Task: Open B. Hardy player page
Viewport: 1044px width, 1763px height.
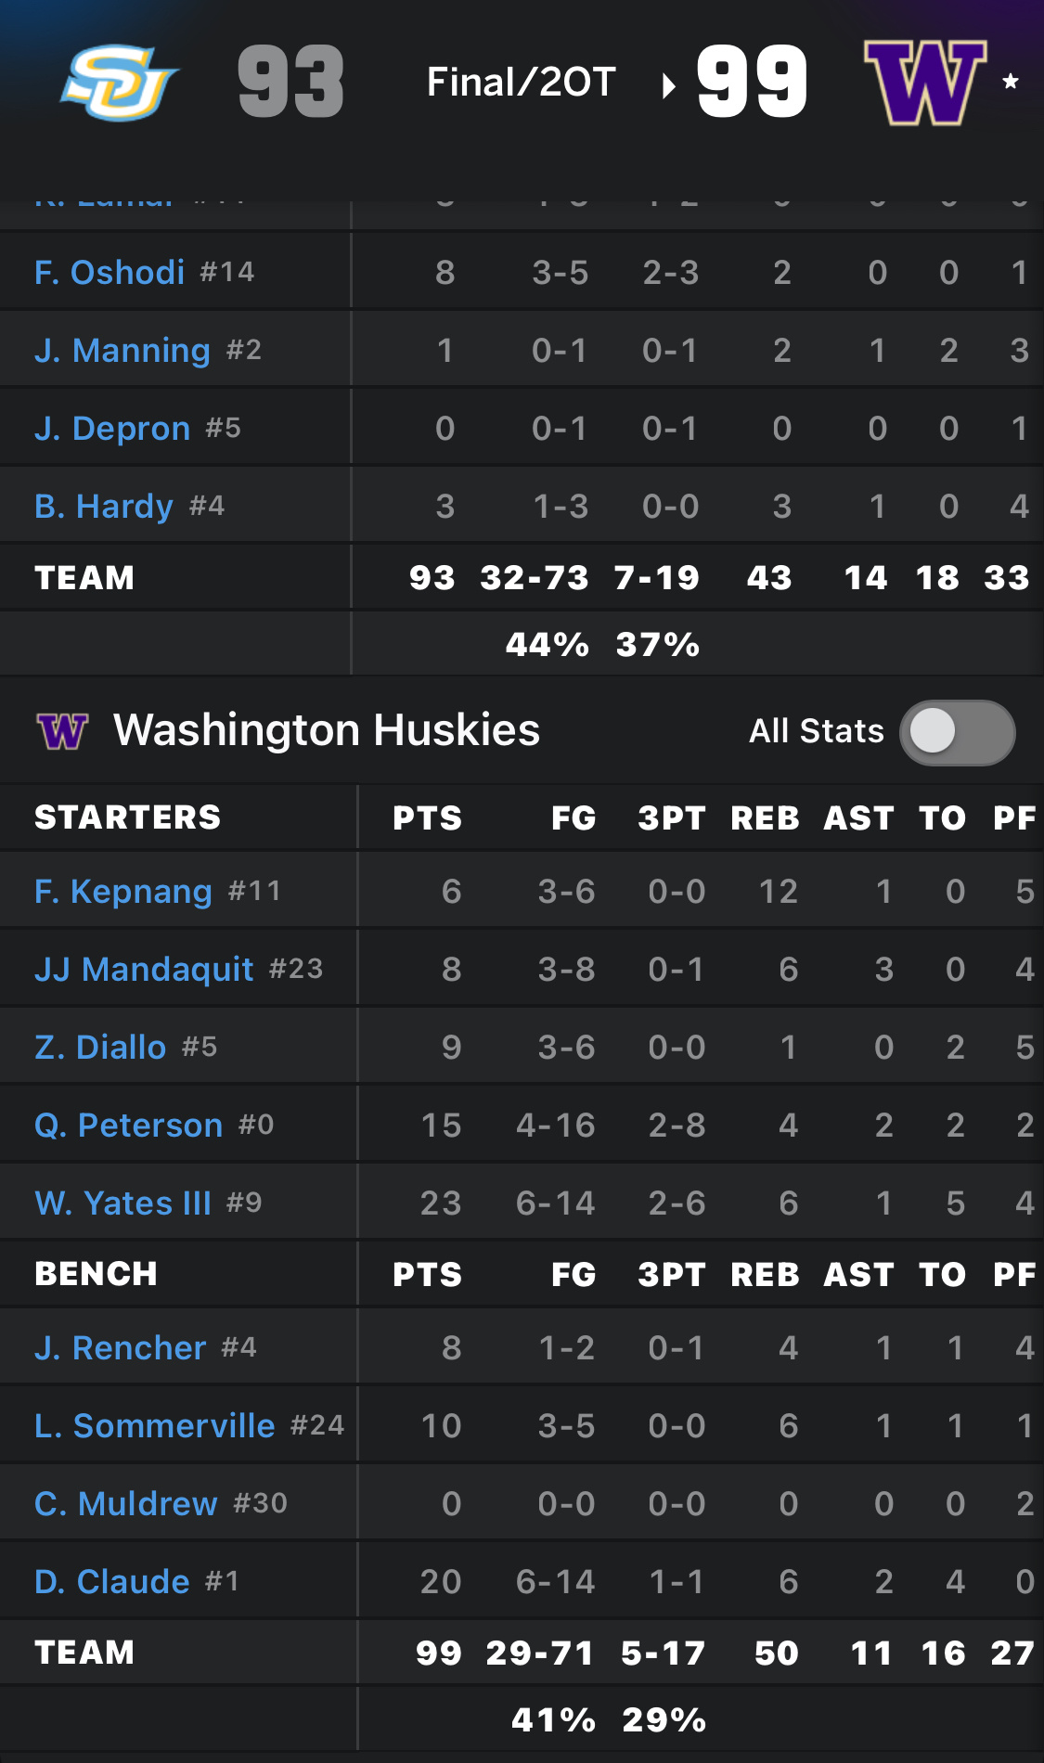Action: point(104,507)
